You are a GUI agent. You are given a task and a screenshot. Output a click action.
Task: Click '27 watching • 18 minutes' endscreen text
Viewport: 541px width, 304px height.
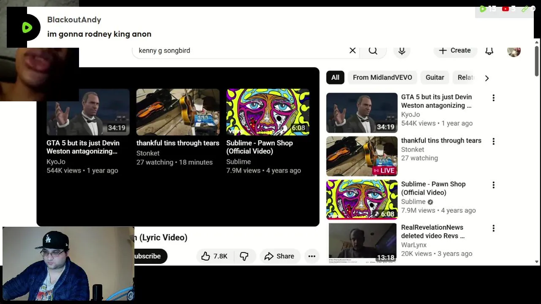[x=175, y=162]
